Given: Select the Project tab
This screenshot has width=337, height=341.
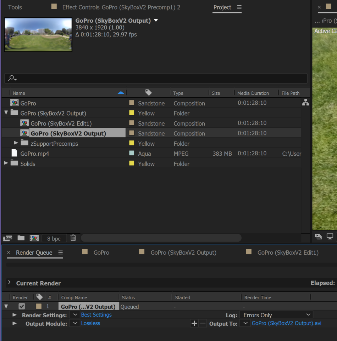Looking at the screenshot, I should click(222, 7).
